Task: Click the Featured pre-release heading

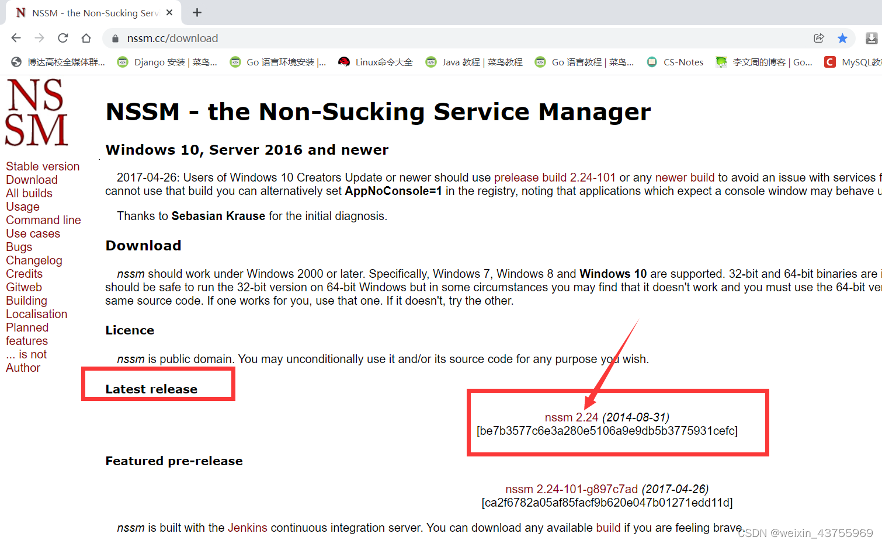Action: [174, 461]
